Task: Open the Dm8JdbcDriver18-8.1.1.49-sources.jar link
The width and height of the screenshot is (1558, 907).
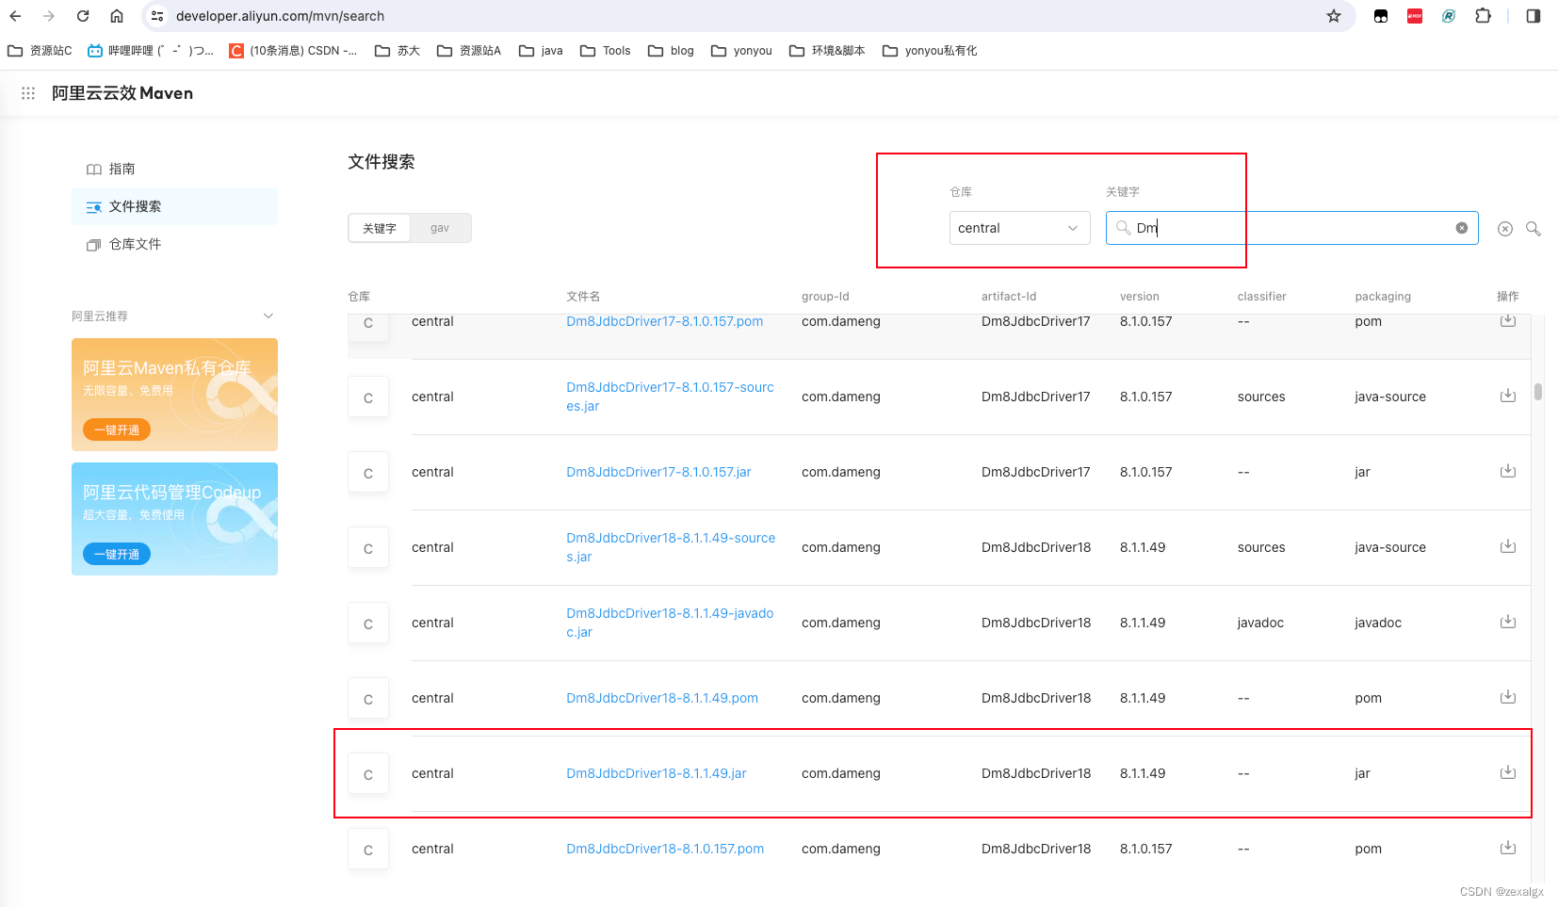Action: [x=671, y=547]
